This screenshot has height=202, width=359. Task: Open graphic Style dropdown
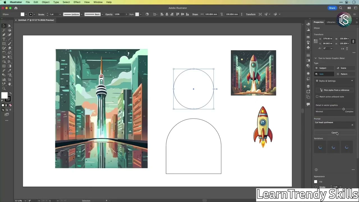141,14
